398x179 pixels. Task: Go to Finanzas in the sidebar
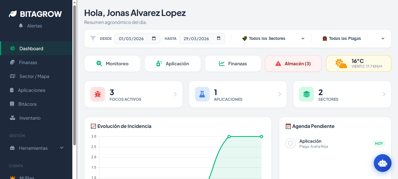pos(28,62)
